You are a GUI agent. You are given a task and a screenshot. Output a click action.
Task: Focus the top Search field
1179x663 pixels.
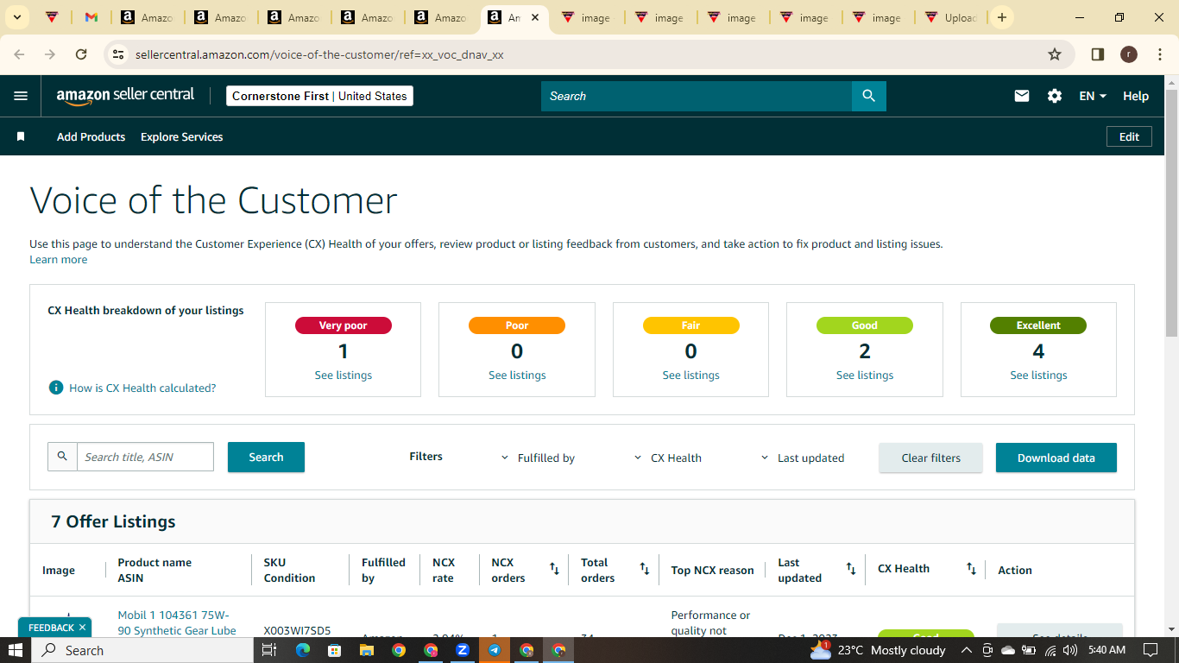pos(697,96)
